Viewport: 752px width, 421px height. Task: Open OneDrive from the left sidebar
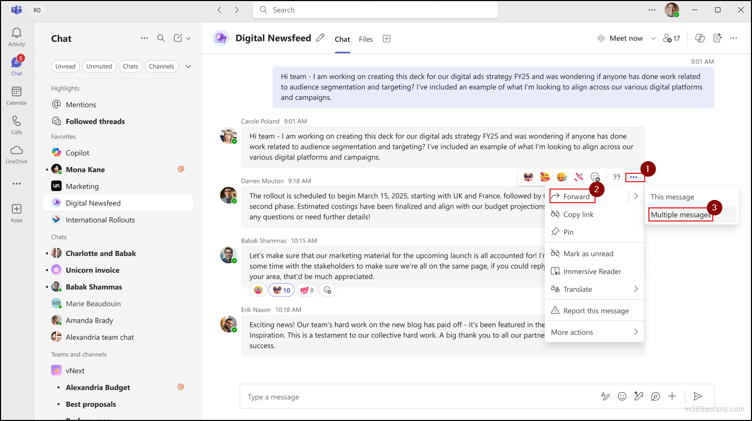point(16,153)
